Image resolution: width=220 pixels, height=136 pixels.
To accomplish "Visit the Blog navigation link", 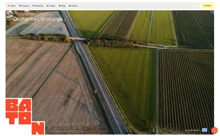I will [63, 6].
